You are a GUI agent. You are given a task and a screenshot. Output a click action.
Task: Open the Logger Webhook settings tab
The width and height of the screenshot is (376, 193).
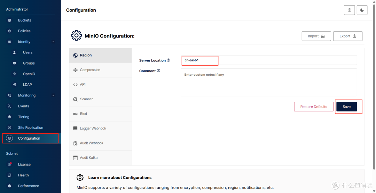point(101,128)
